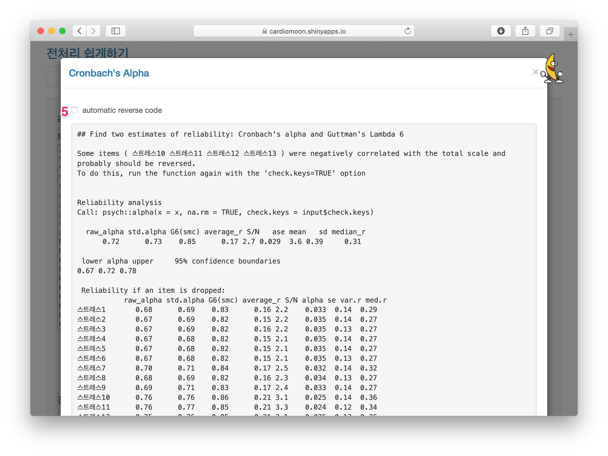The image size is (608, 456).
Task: Go back to the previous page
Action: tap(79, 31)
